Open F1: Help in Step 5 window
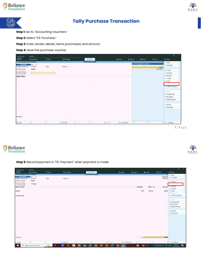The image size is (201, 268). 171,172
